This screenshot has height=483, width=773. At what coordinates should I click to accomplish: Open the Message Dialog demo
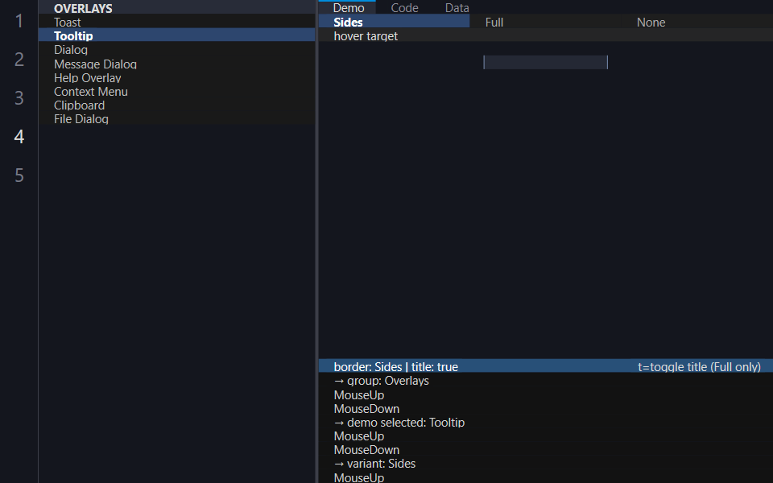[x=176, y=64]
